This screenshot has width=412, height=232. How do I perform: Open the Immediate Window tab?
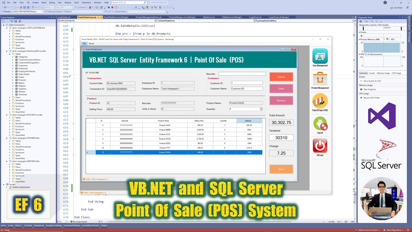coord(90,226)
